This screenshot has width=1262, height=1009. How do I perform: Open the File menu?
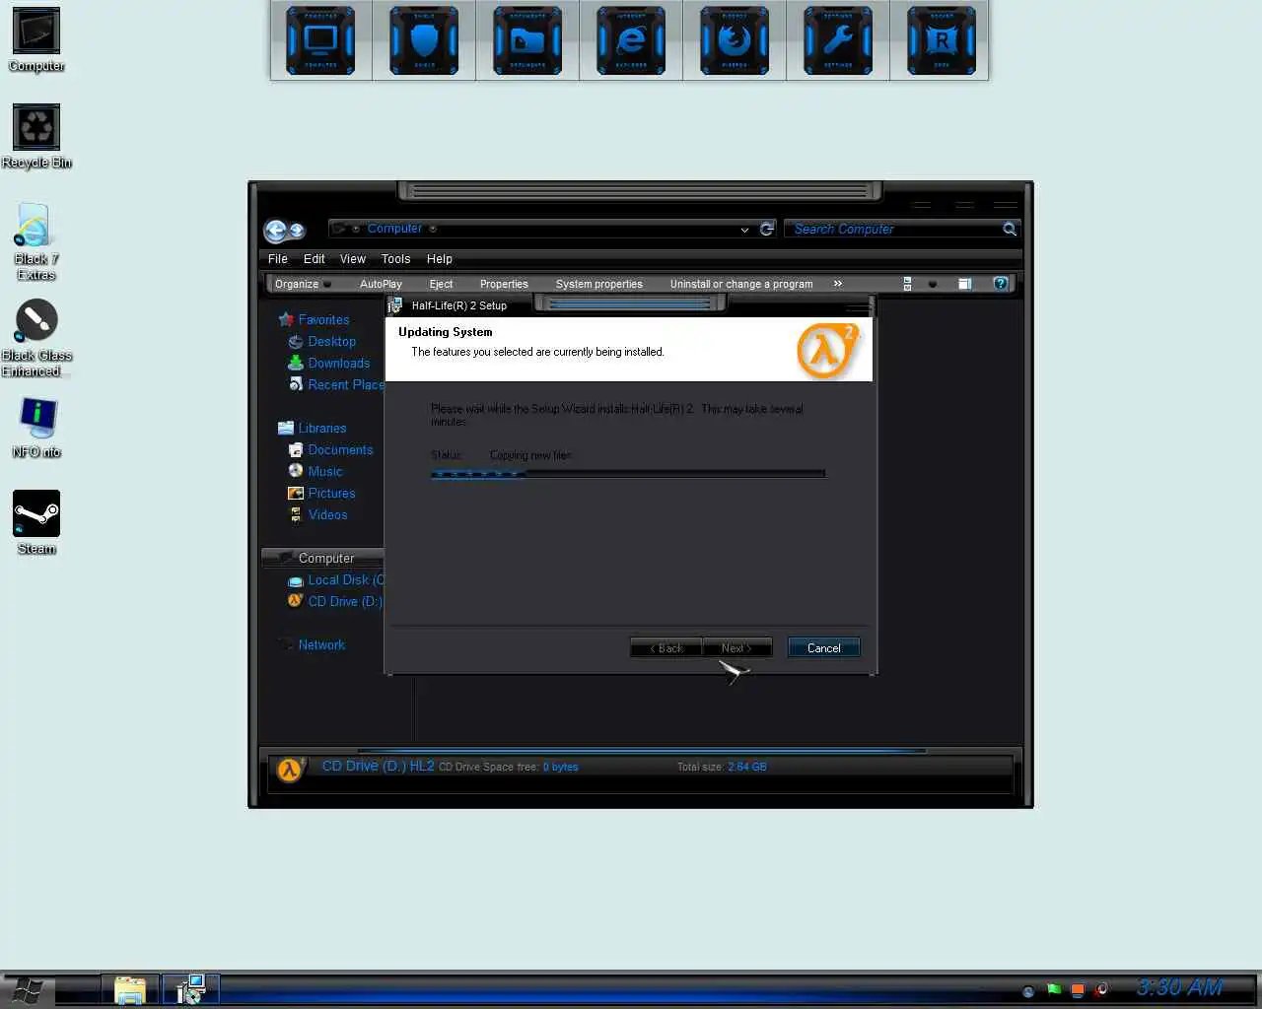[278, 259]
